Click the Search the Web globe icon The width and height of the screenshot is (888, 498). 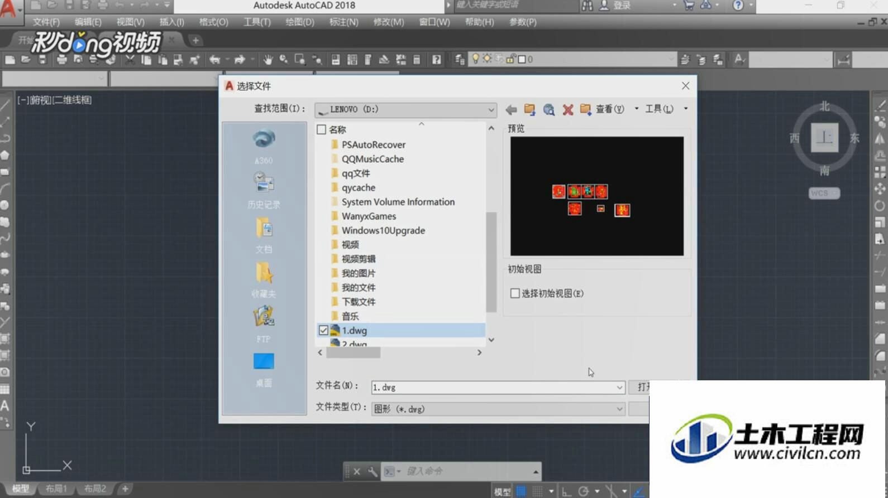click(549, 109)
